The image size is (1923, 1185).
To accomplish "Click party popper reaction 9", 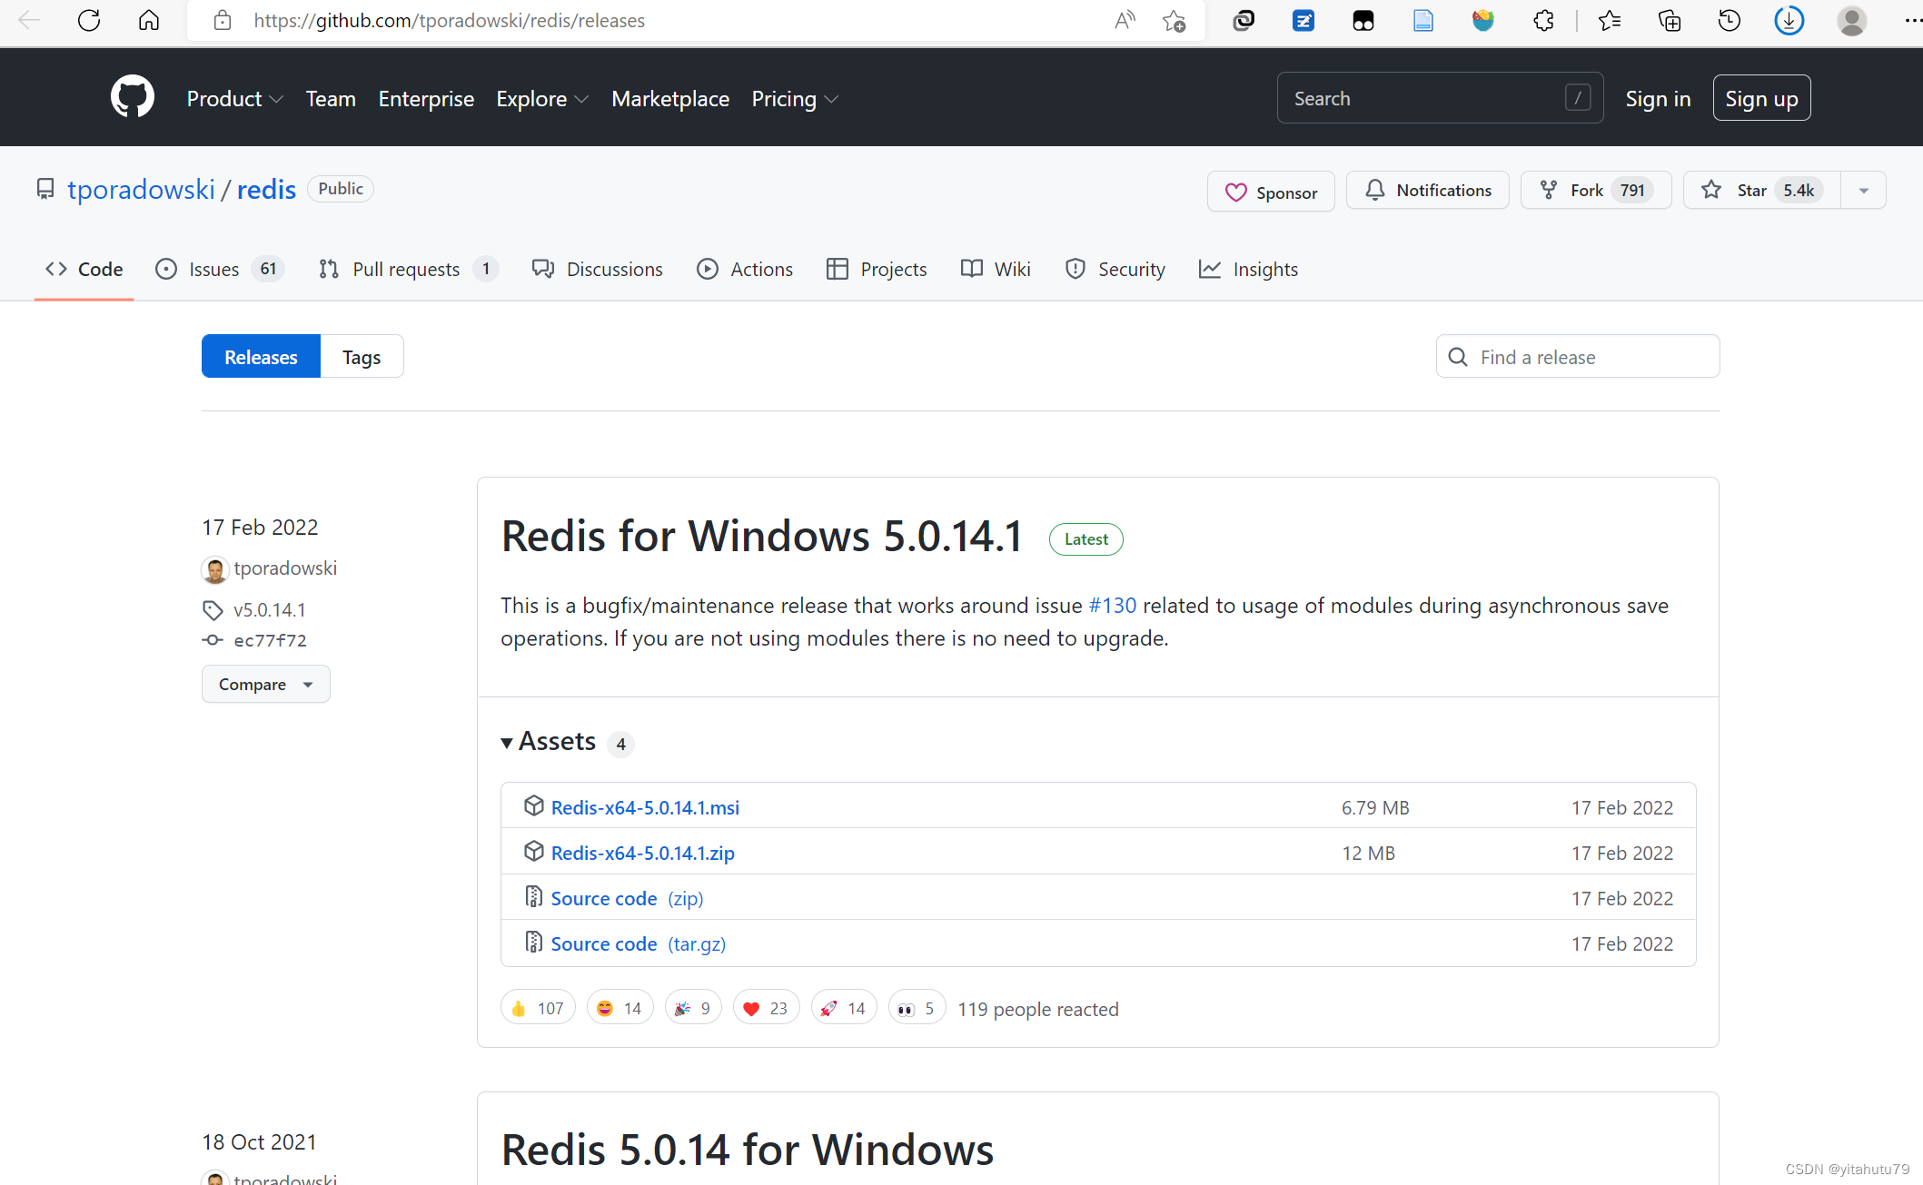I will point(693,1008).
